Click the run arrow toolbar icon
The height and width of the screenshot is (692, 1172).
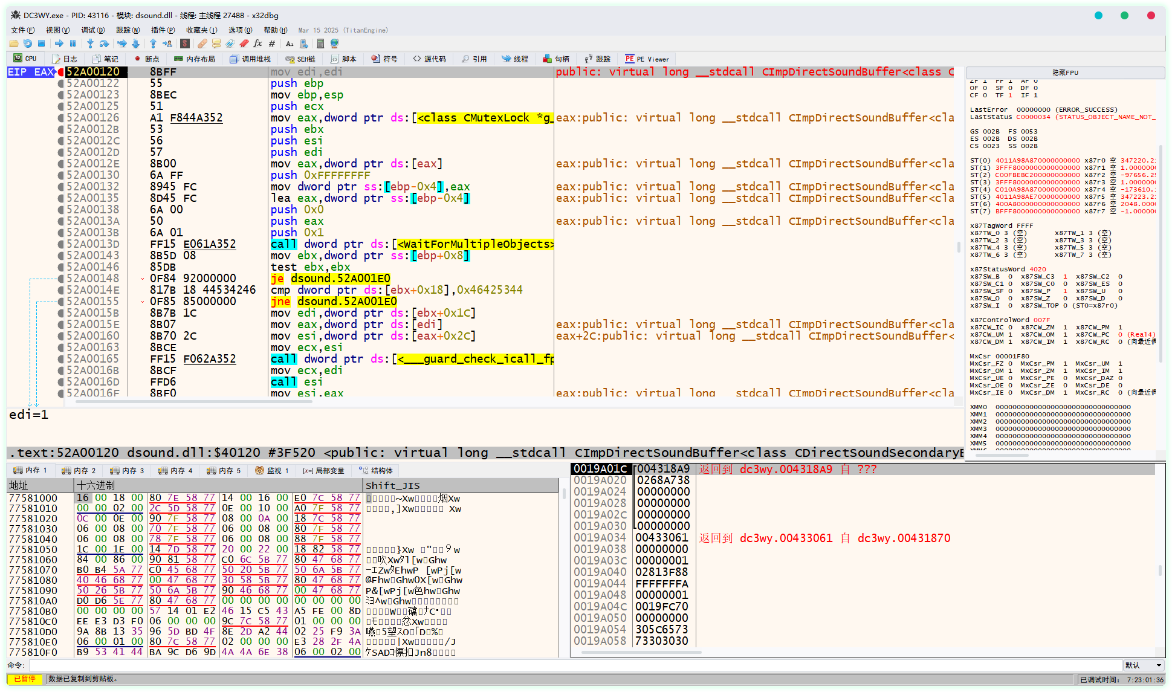click(59, 44)
